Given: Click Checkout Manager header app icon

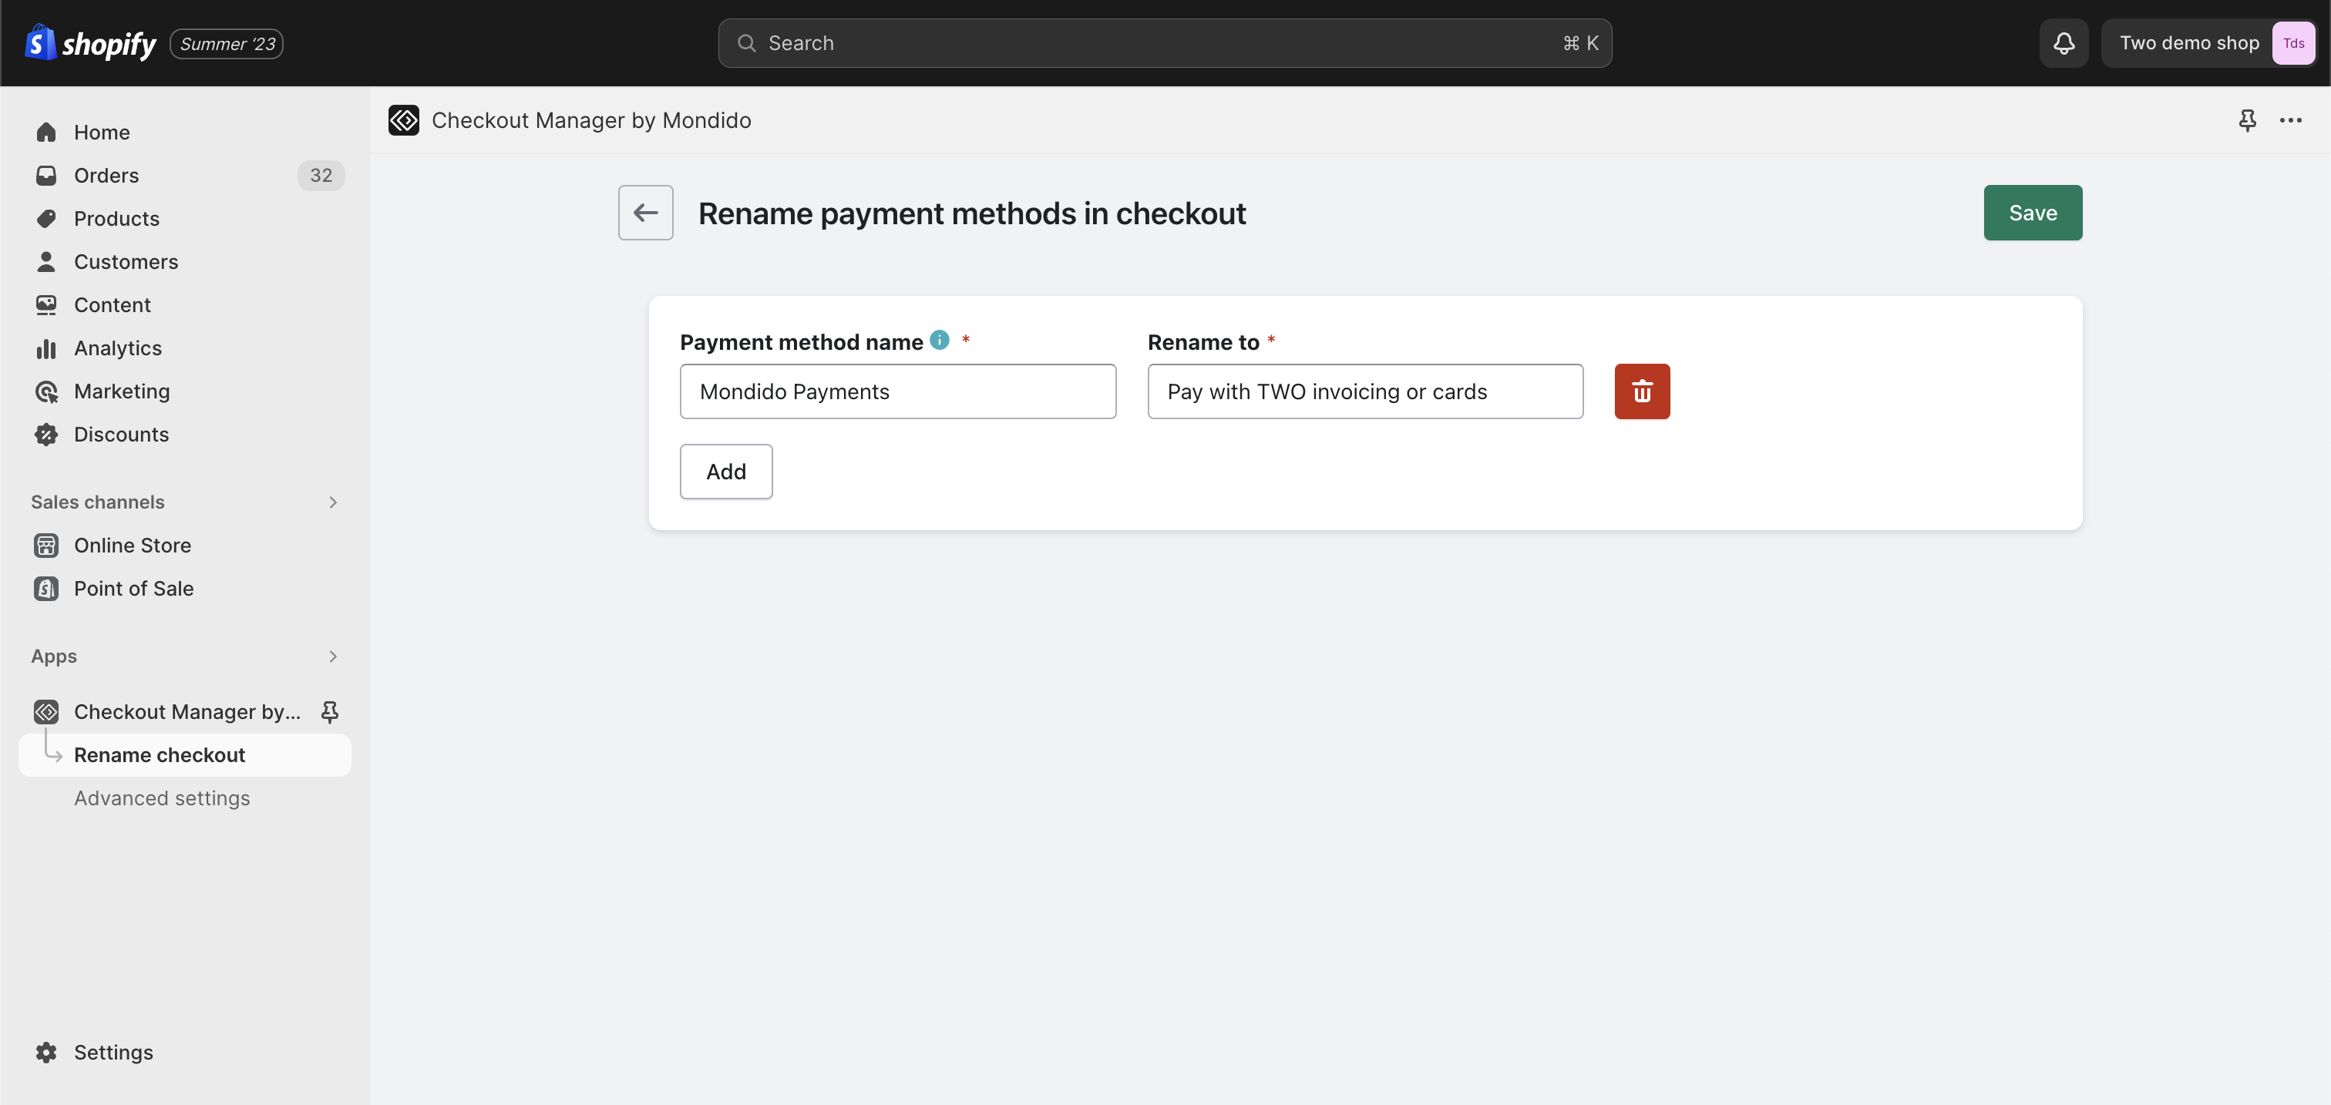Looking at the screenshot, I should (x=404, y=120).
